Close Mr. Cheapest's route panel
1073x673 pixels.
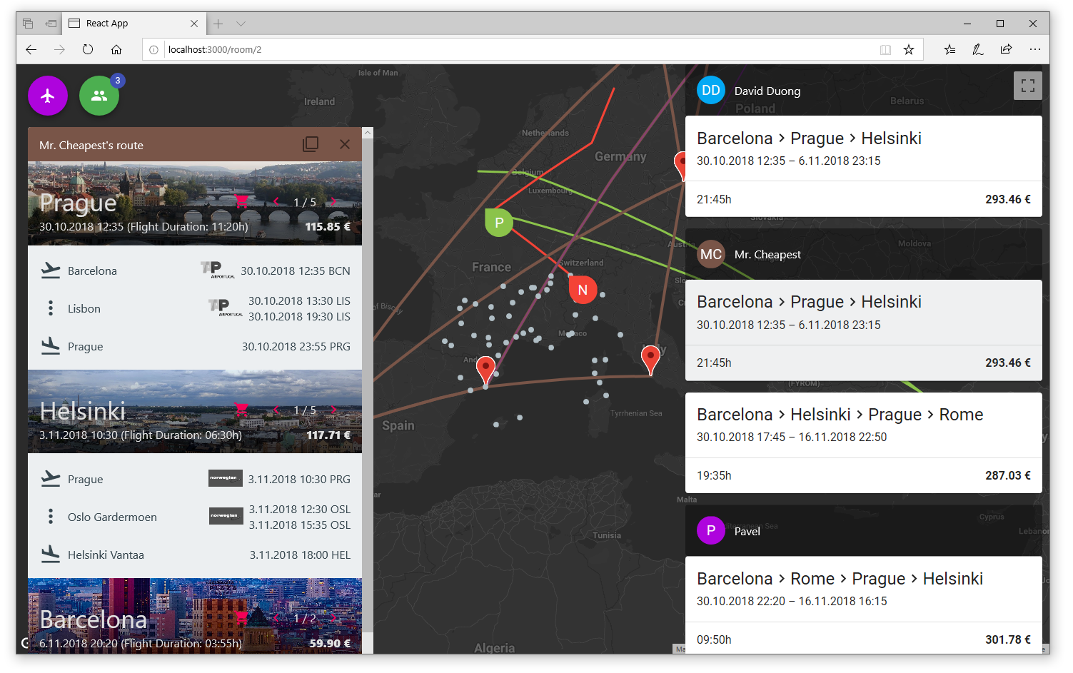[345, 144]
